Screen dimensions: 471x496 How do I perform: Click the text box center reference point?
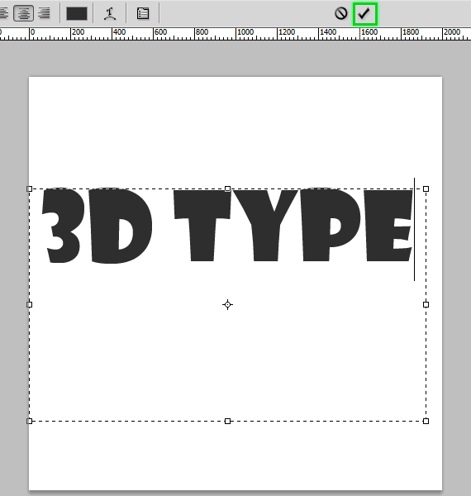pyautogui.click(x=227, y=304)
